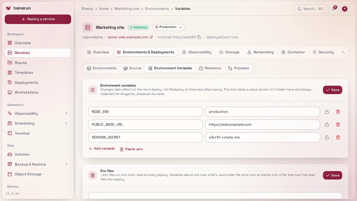Open the Revisions sub-tab
Image resolution: width=357 pixels, height=201 pixels.
tap(210, 68)
